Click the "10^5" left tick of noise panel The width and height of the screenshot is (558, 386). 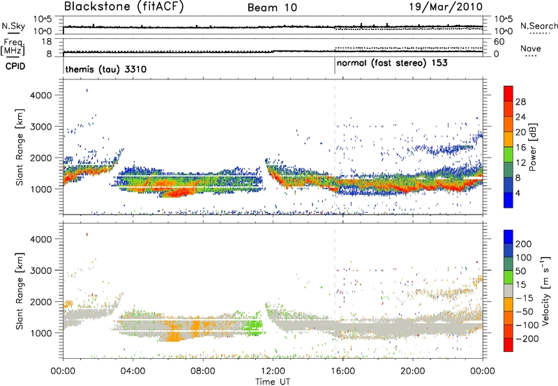pyautogui.click(x=43, y=19)
